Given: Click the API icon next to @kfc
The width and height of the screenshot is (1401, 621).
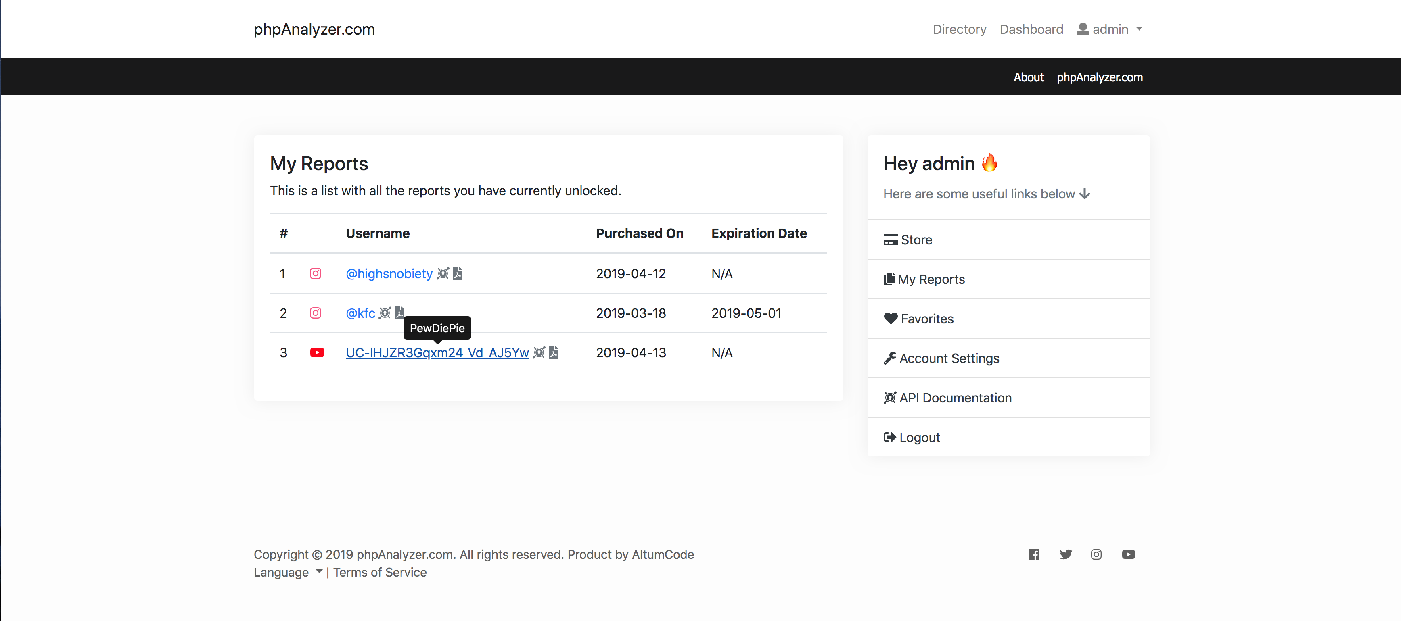Looking at the screenshot, I should coord(385,313).
